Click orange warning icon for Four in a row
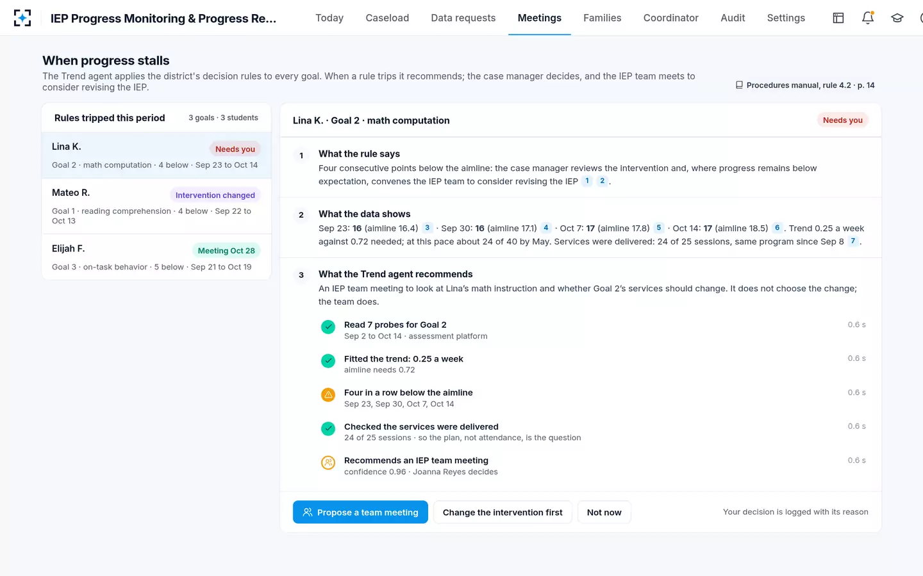Screen dimensions: 923x576 (328, 395)
